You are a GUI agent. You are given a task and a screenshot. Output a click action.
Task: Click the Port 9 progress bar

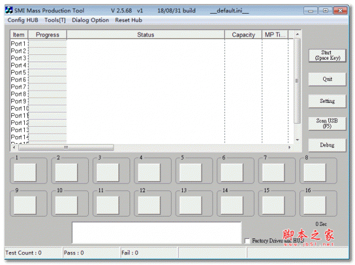[47, 101]
